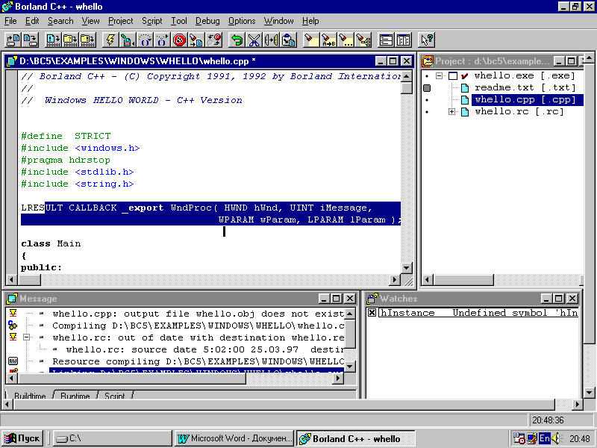Open the Script menu
Screen dimensions: 597x448
[x=152, y=21]
